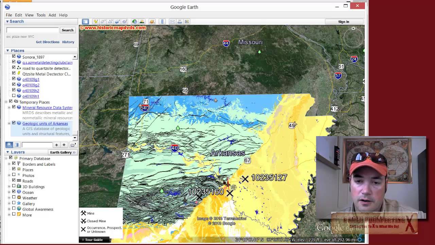The height and width of the screenshot is (245, 435).
Task: Toggle sunlight across the landscape
Action: click(x=142, y=21)
